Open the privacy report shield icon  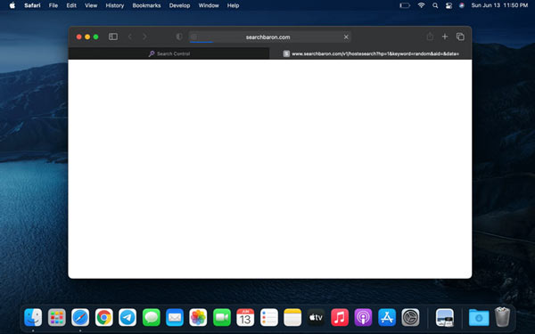pyautogui.click(x=179, y=37)
